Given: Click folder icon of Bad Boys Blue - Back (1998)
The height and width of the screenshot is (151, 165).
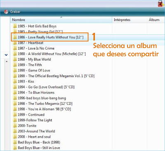Looking at the screenshot, I should pyautogui.click(x=15, y=142).
